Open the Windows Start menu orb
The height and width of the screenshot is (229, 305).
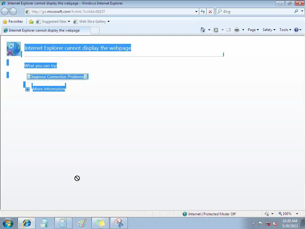(8, 223)
